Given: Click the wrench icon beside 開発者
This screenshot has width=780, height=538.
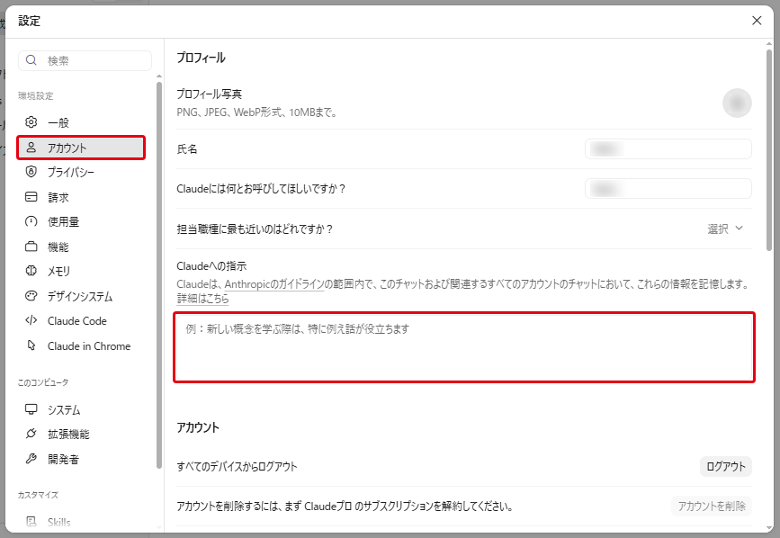Looking at the screenshot, I should [x=31, y=459].
